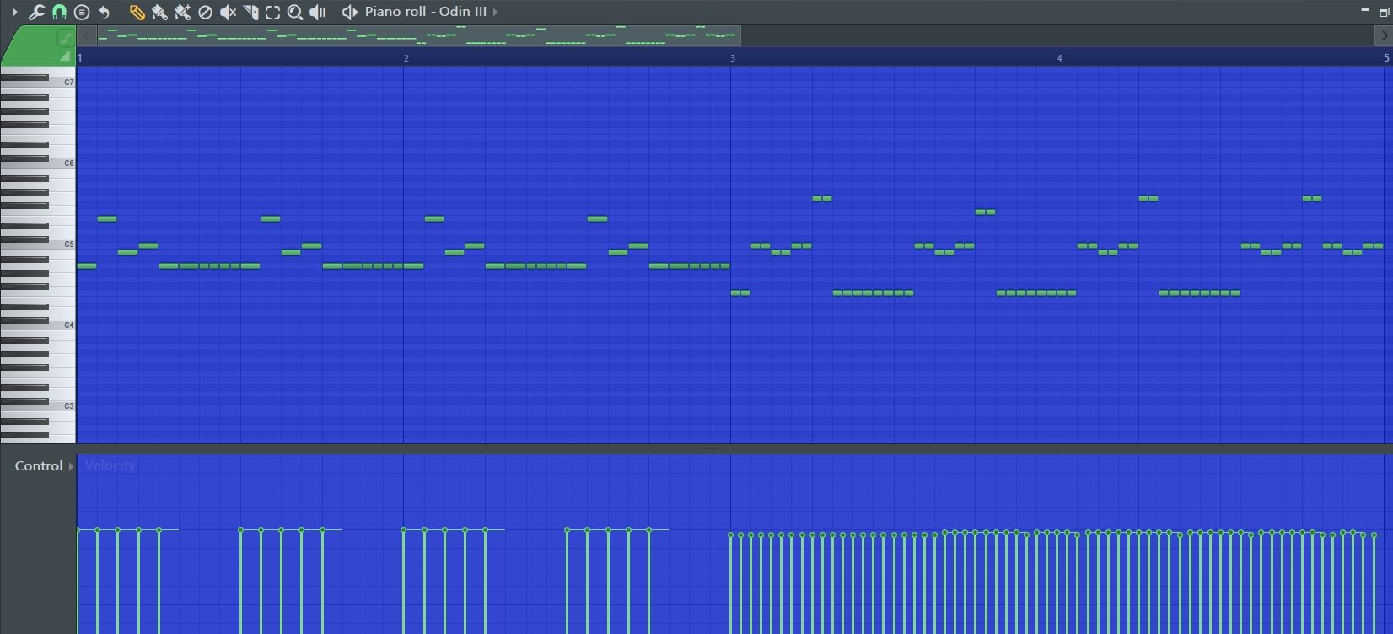
Task: Select the Paint brush tool
Action: tap(159, 12)
